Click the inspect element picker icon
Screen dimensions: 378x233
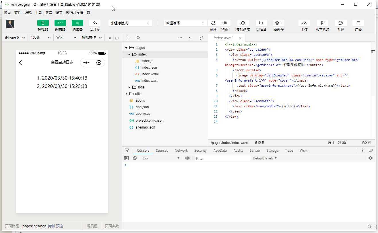(x=127, y=151)
